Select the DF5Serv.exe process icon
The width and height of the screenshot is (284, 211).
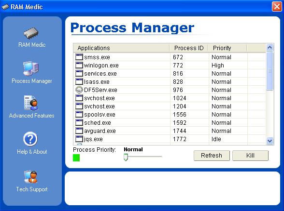coord(79,90)
